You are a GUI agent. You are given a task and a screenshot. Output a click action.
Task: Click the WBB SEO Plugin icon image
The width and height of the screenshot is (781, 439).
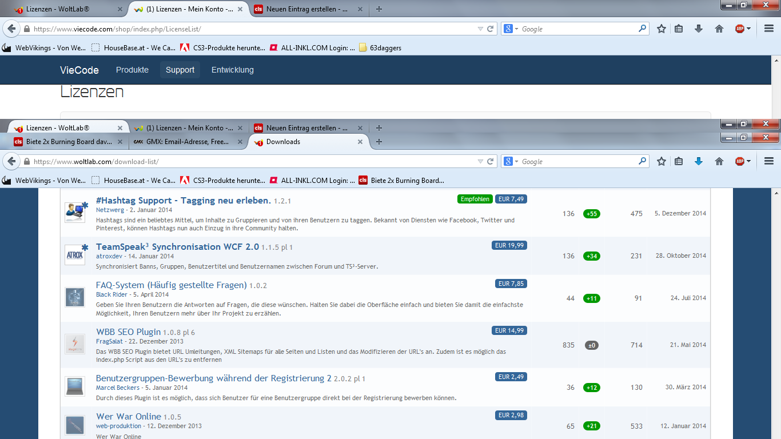[75, 344]
